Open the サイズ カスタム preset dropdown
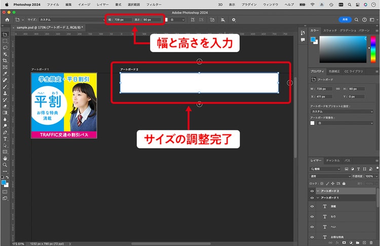Viewport: 380px width, 246px height. pos(72,20)
